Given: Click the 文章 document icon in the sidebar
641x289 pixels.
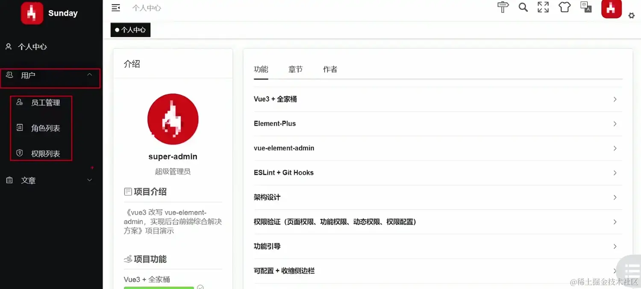Looking at the screenshot, I should pyautogui.click(x=9, y=180).
